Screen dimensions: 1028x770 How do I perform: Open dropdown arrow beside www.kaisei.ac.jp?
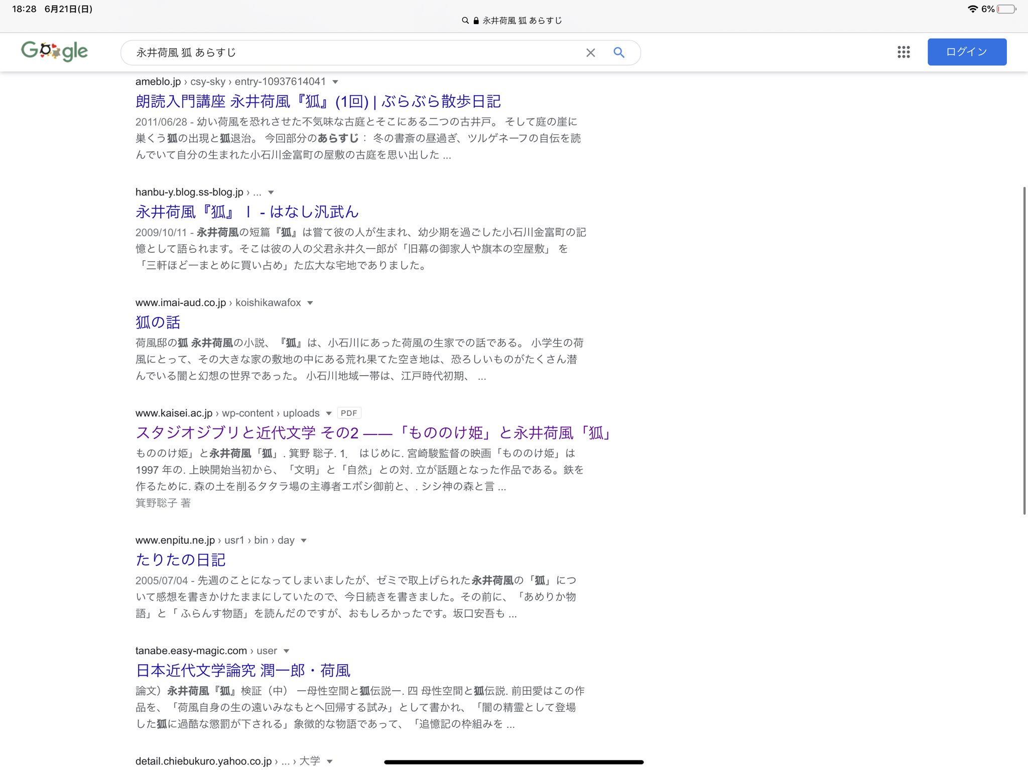(x=329, y=413)
